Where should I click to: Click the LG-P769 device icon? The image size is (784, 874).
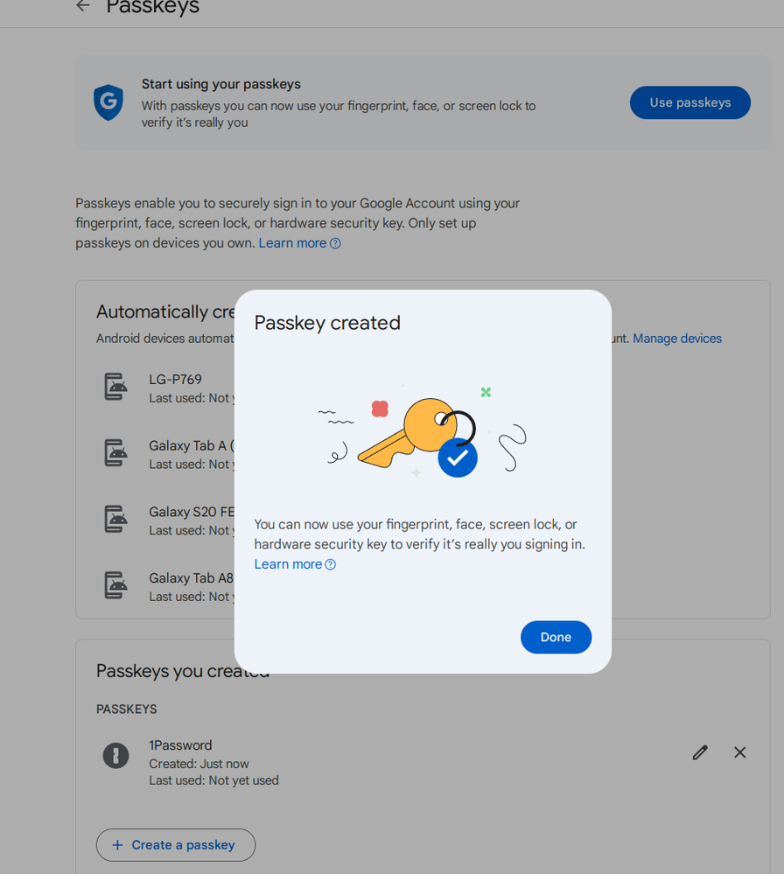pyautogui.click(x=115, y=387)
